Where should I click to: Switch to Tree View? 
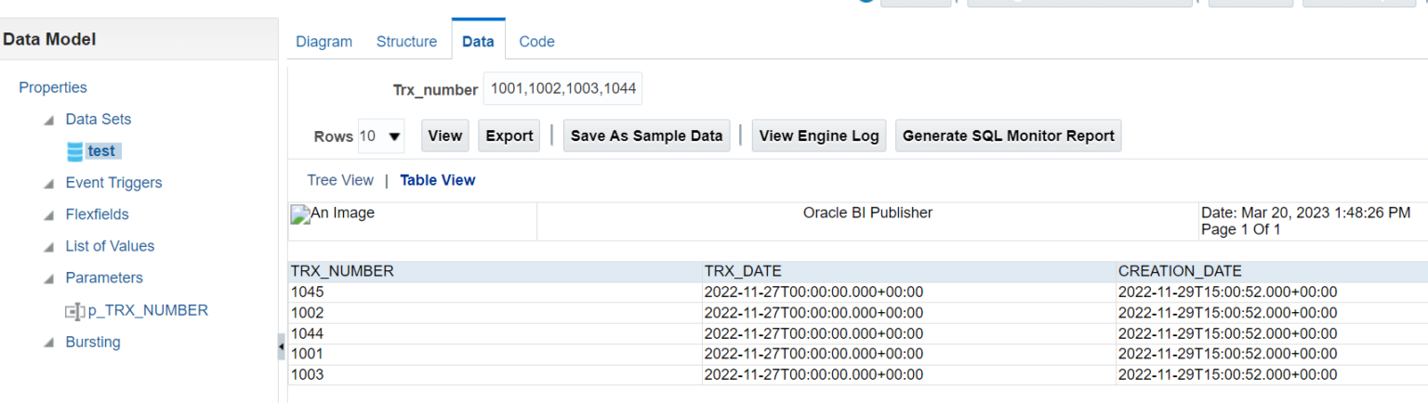(x=340, y=180)
